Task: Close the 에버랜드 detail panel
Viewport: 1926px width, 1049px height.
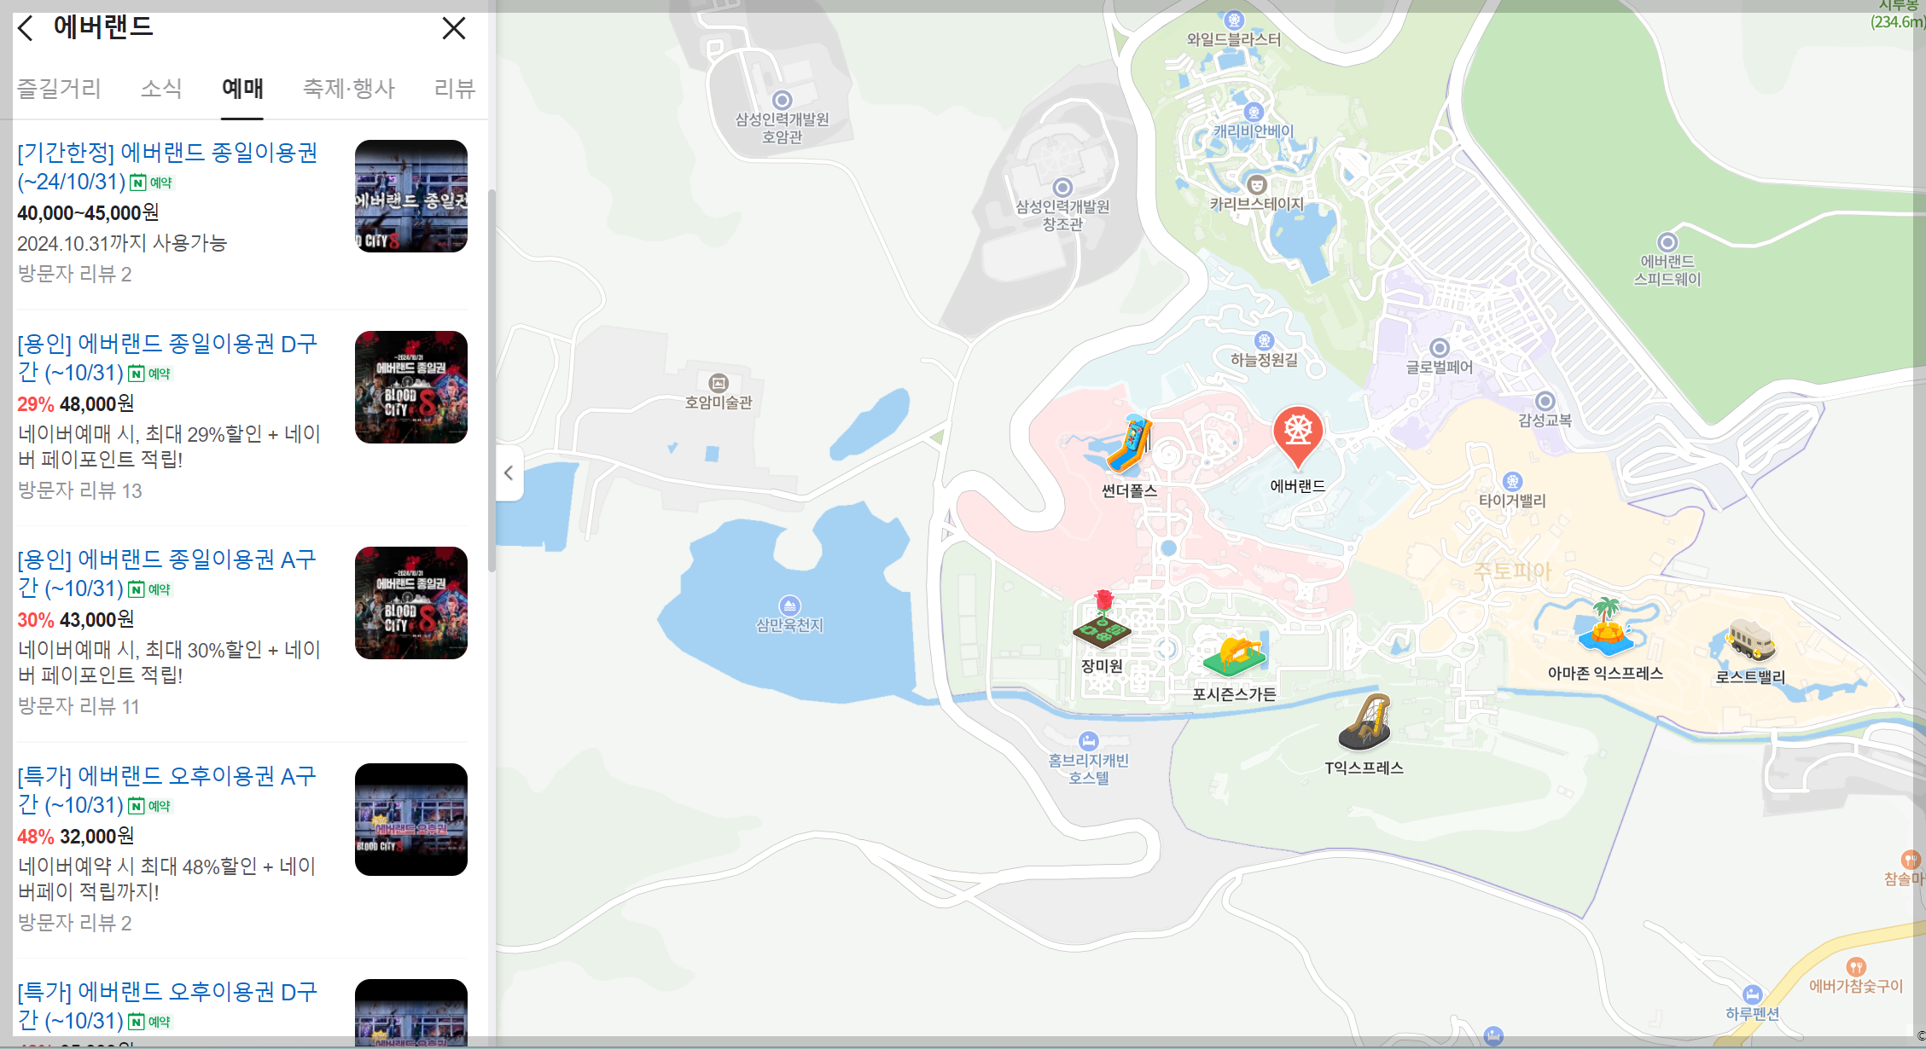Action: [x=454, y=28]
